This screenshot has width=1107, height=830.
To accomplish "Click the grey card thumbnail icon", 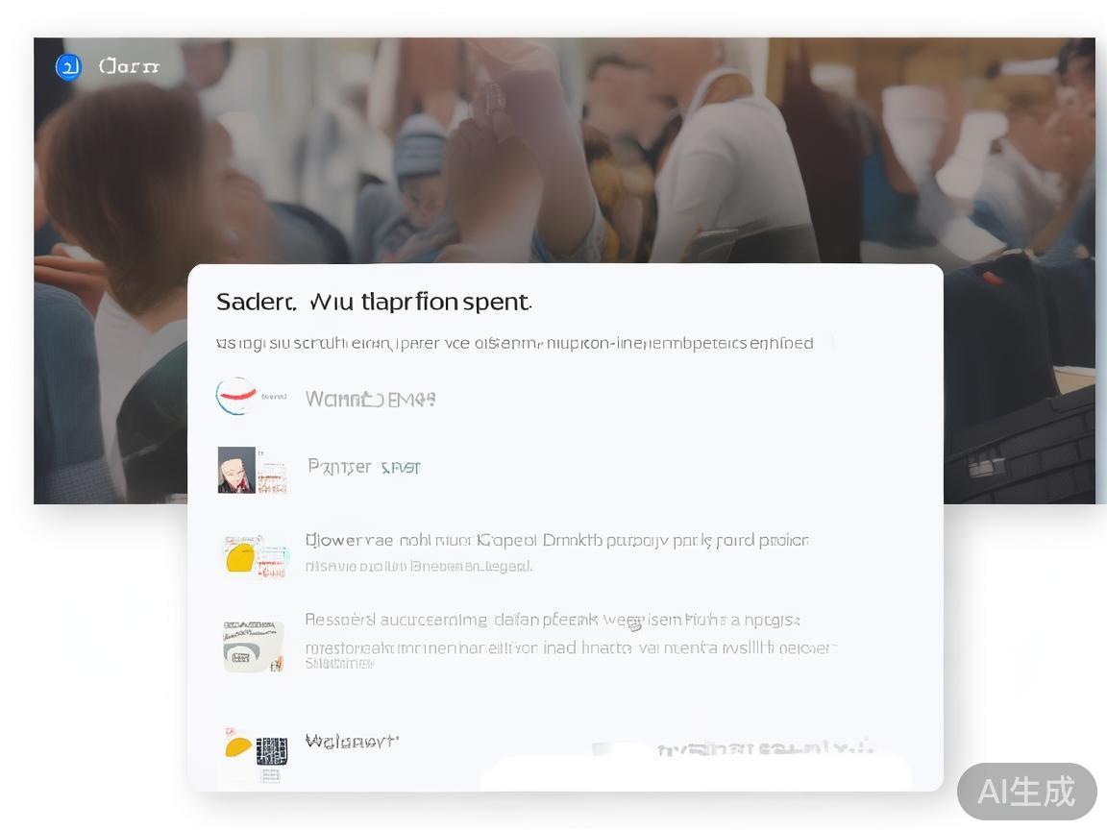I will [254, 647].
